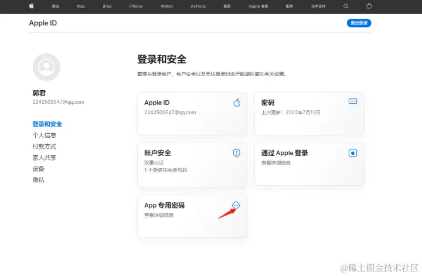Open the 商店 menu item
This screenshot has width=422, height=276.
(x=56, y=6)
